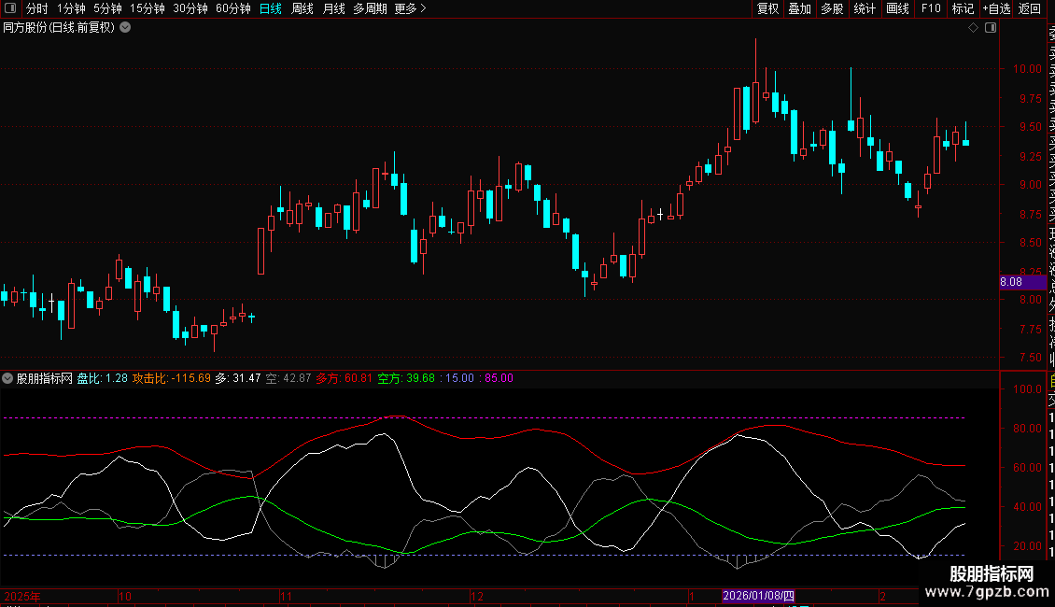Click the diamond marker icon above the chart

click(974, 28)
